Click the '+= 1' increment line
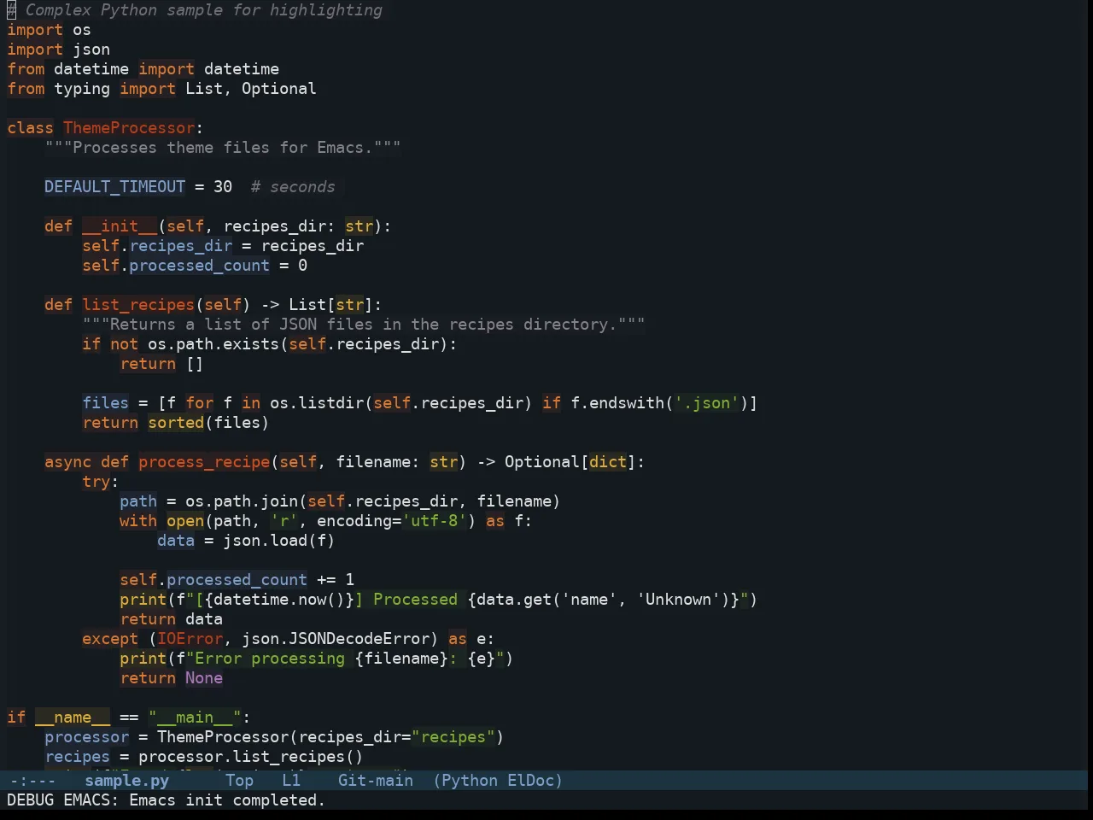The width and height of the screenshot is (1093, 820). 237,580
